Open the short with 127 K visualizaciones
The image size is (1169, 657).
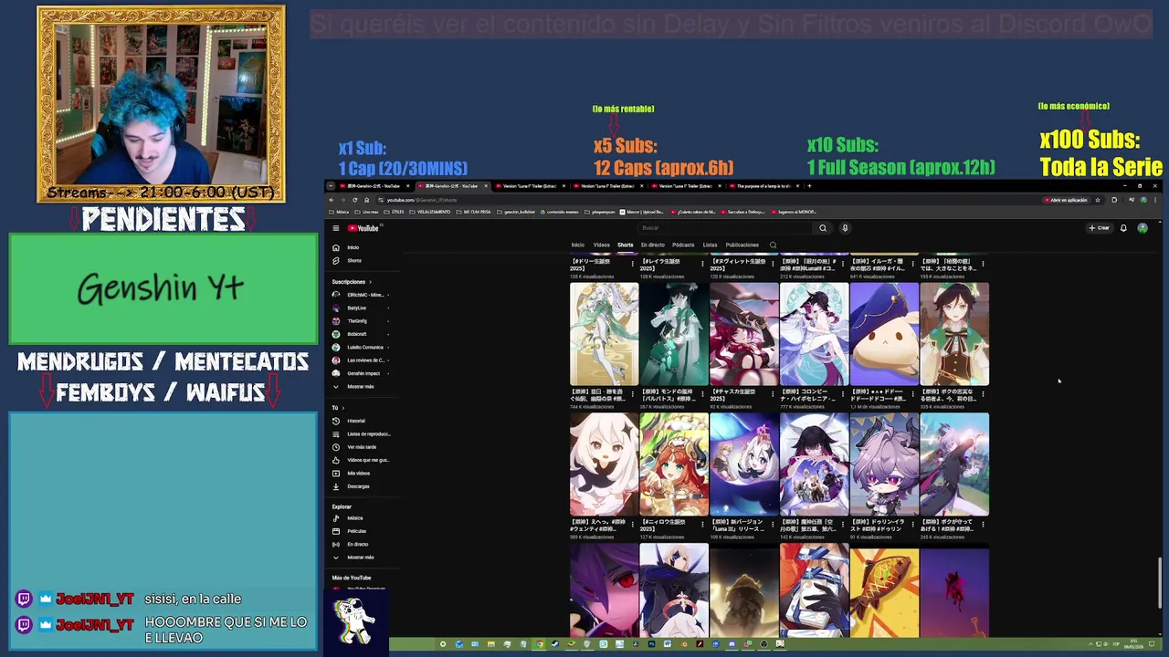click(x=674, y=464)
